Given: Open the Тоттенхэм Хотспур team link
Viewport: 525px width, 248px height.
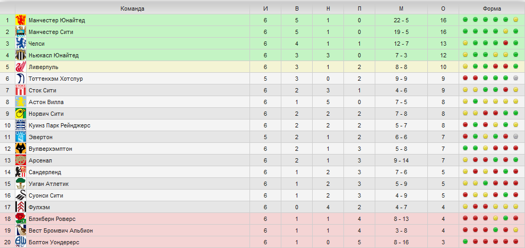Looking at the screenshot, I should [x=56, y=79].
